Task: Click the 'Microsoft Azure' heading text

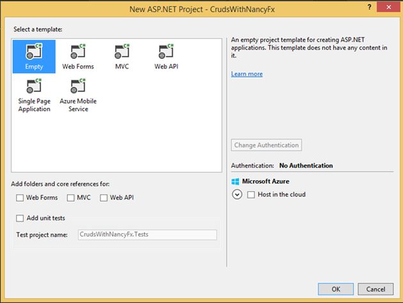Action: tap(265, 182)
